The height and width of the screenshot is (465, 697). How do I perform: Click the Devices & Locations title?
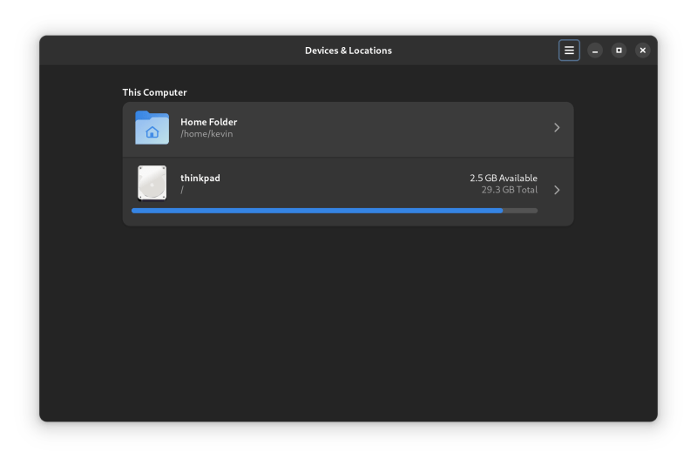348,51
